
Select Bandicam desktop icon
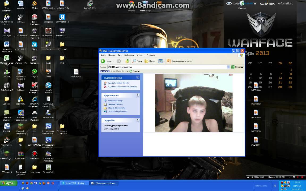point(35,155)
